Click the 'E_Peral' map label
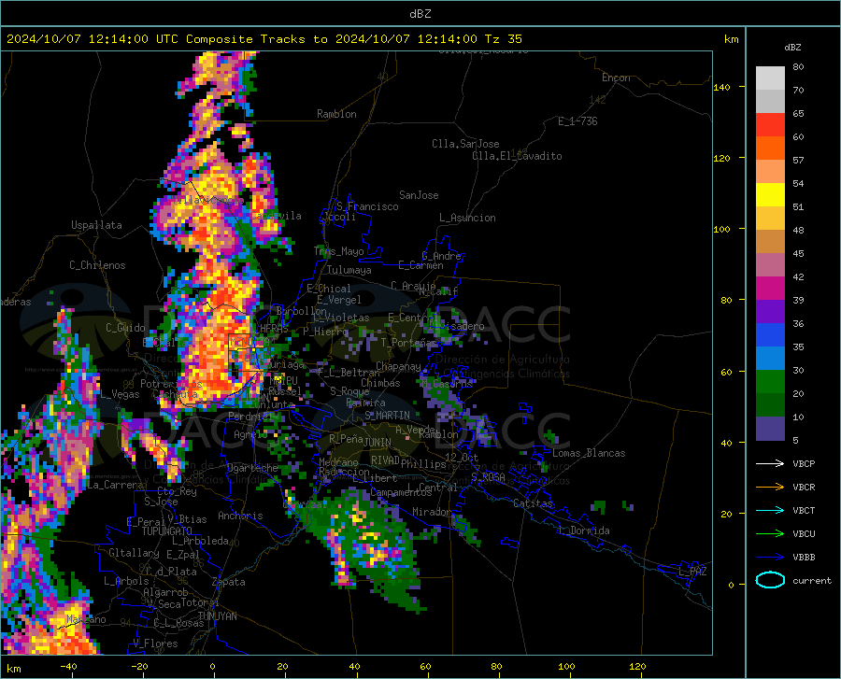Viewport: 841px width, 679px height. coord(146,522)
